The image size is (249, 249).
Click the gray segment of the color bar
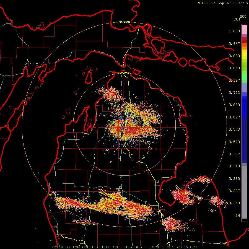pos(244,192)
